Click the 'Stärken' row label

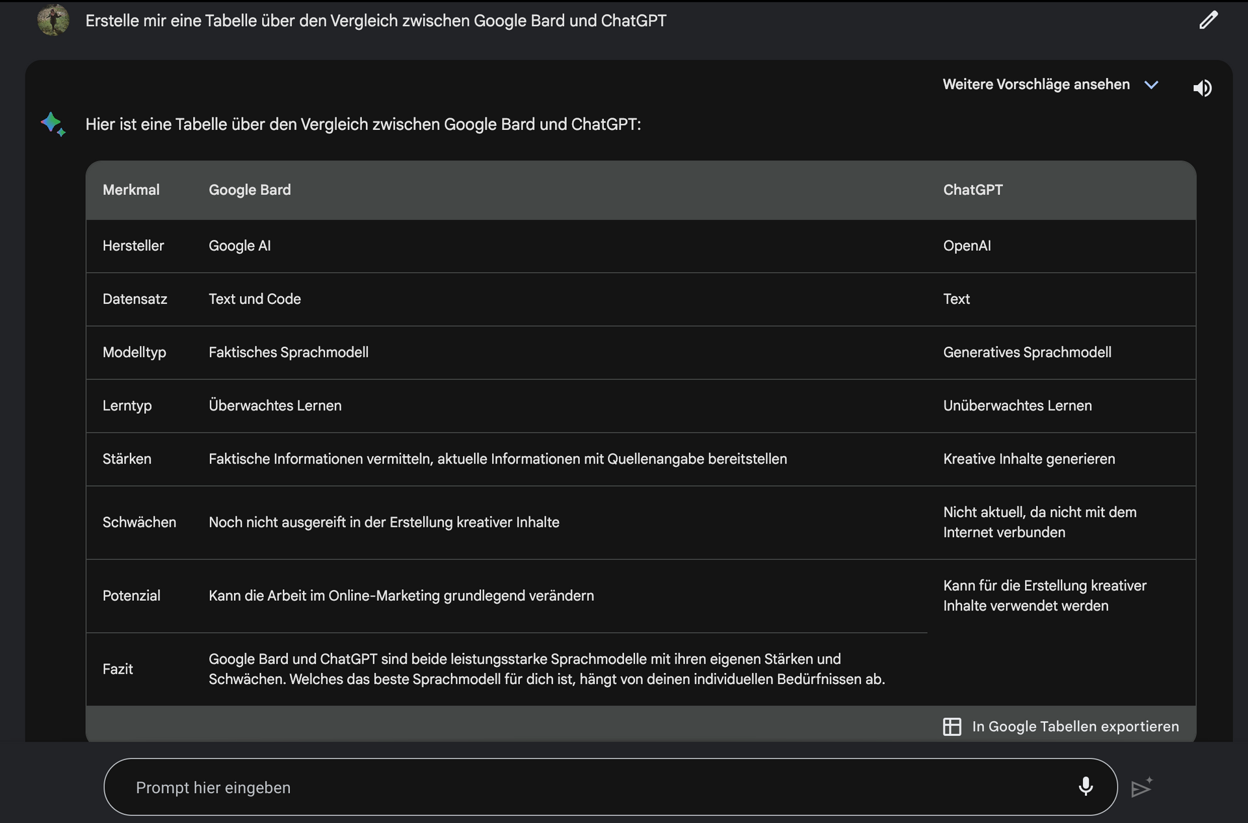tap(127, 459)
